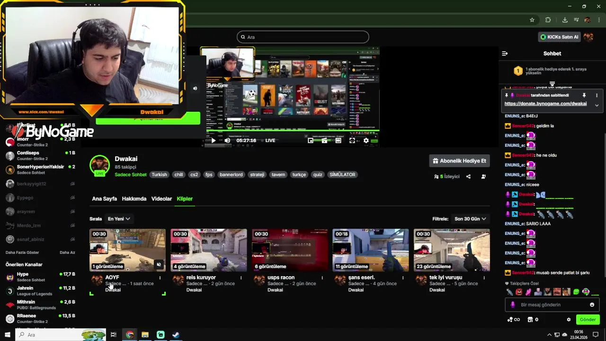Click KICKs Satın Al button
The image size is (606, 341).
point(560,37)
